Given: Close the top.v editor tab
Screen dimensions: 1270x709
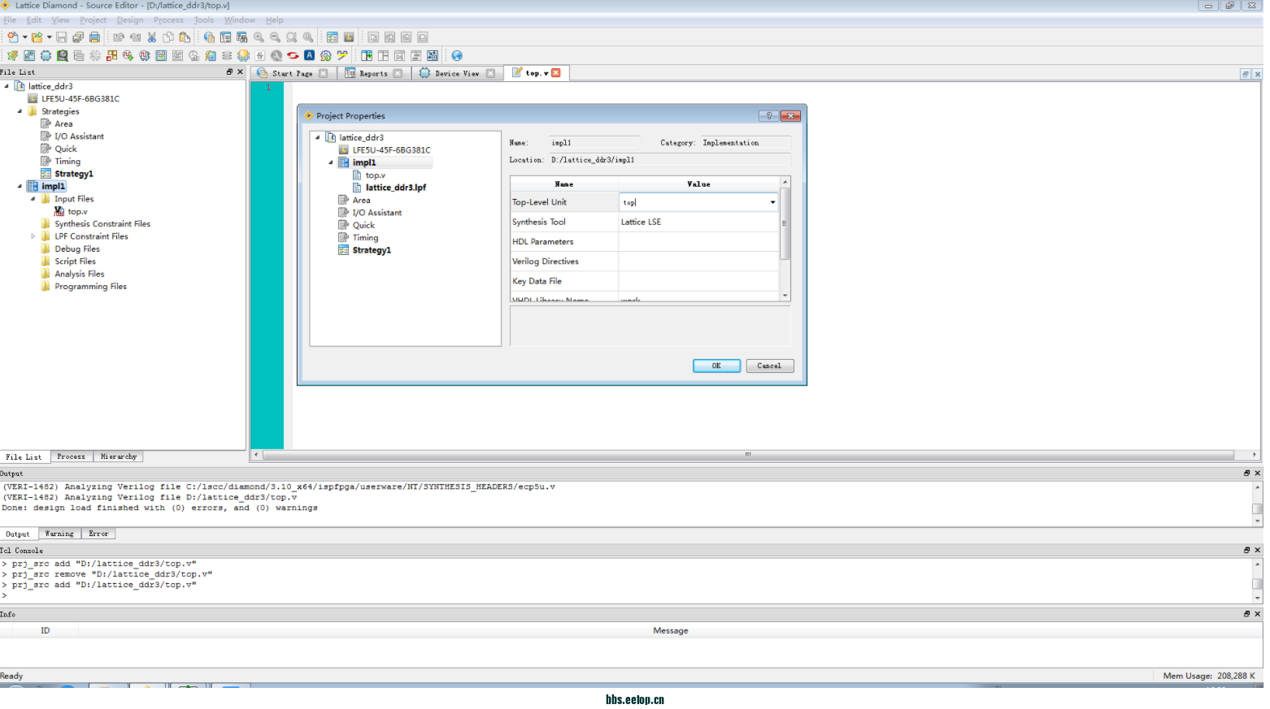Looking at the screenshot, I should pos(556,73).
